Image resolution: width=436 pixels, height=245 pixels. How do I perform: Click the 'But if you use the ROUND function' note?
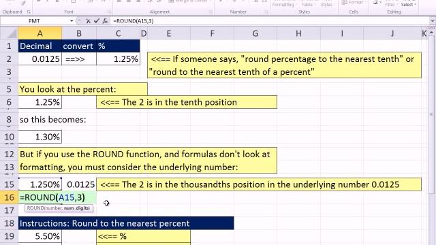(148, 161)
